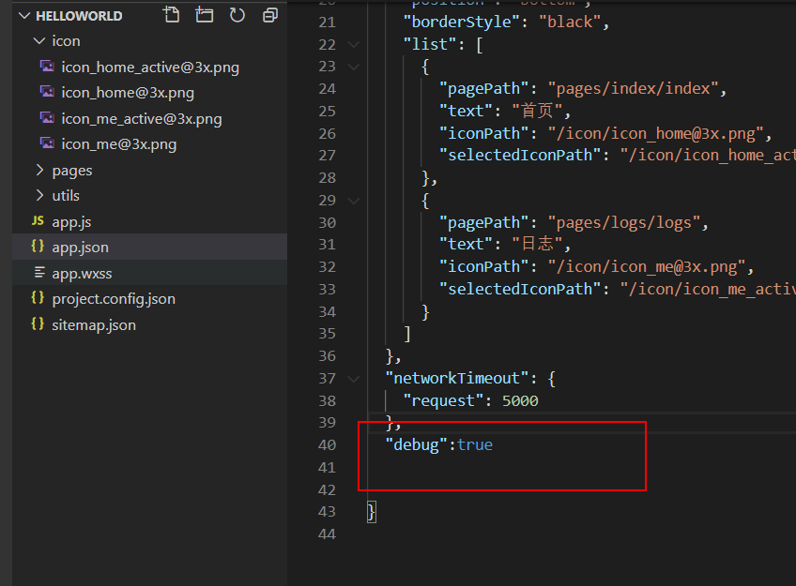Click the New Folder icon in explorer header
The image size is (796, 586).
(204, 15)
